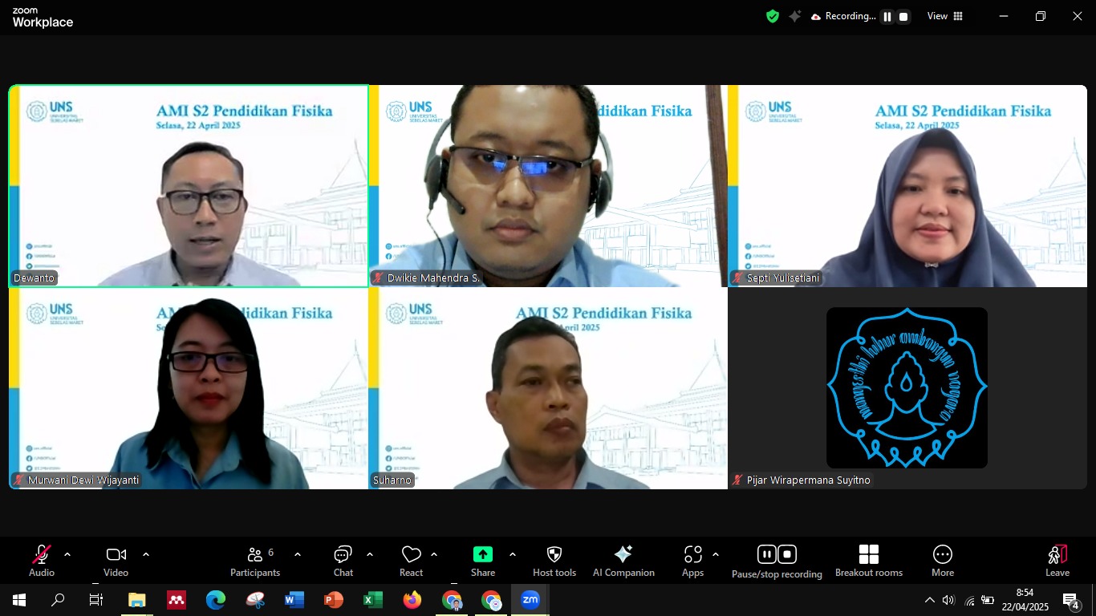Open the More options menu
1096x616 pixels.
pos(942,560)
